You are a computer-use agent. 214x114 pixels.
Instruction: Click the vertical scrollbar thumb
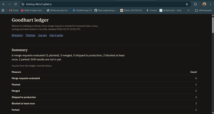213,25
